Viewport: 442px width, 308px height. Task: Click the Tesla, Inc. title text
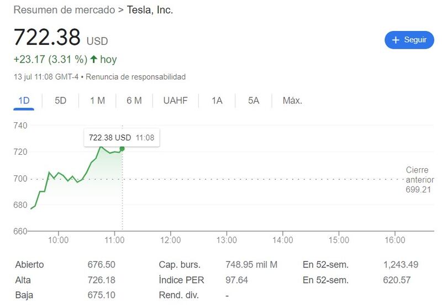click(x=150, y=10)
